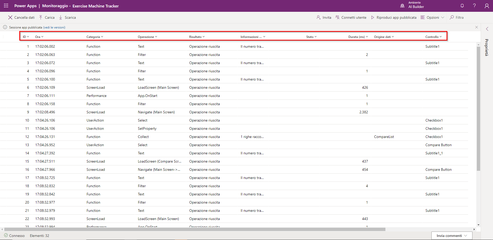This screenshot has height=240, width=493.
Task: Click Cancella dati to clear data
Action: point(21,17)
